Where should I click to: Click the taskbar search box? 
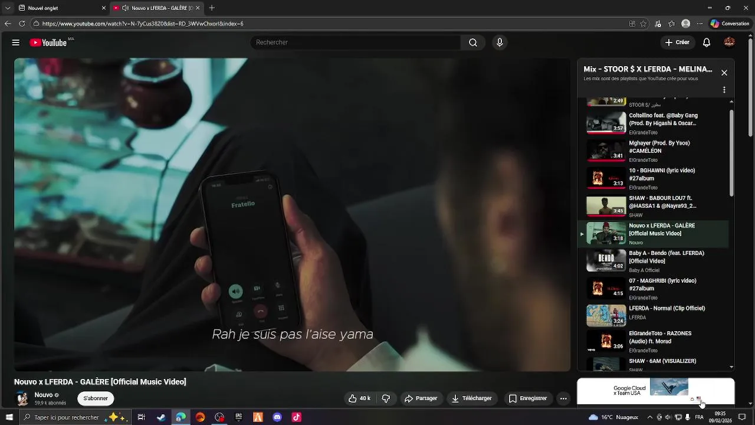[x=74, y=417]
